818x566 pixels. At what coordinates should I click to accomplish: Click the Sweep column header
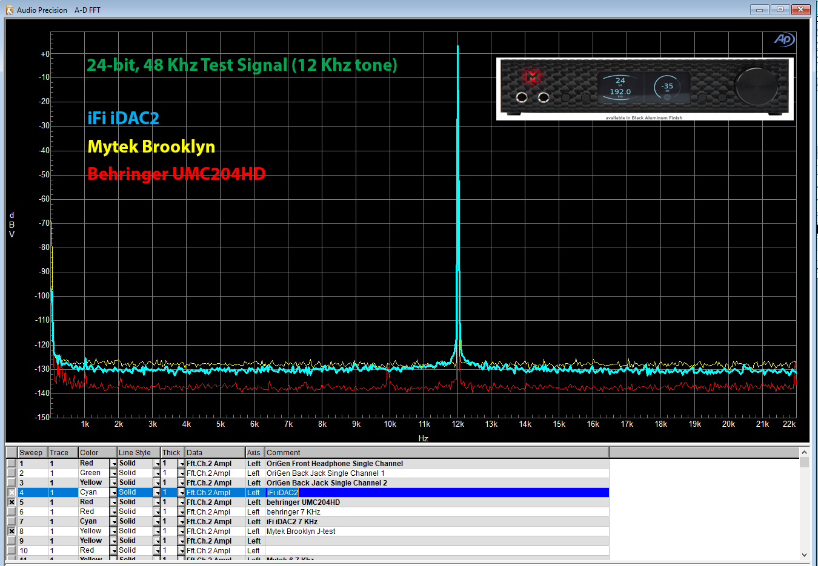(x=33, y=452)
